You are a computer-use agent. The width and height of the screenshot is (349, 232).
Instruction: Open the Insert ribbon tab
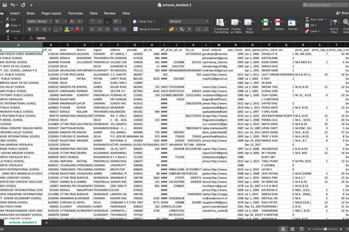(15, 13)
